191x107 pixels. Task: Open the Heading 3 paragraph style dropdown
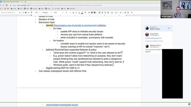tap(47, 12)
